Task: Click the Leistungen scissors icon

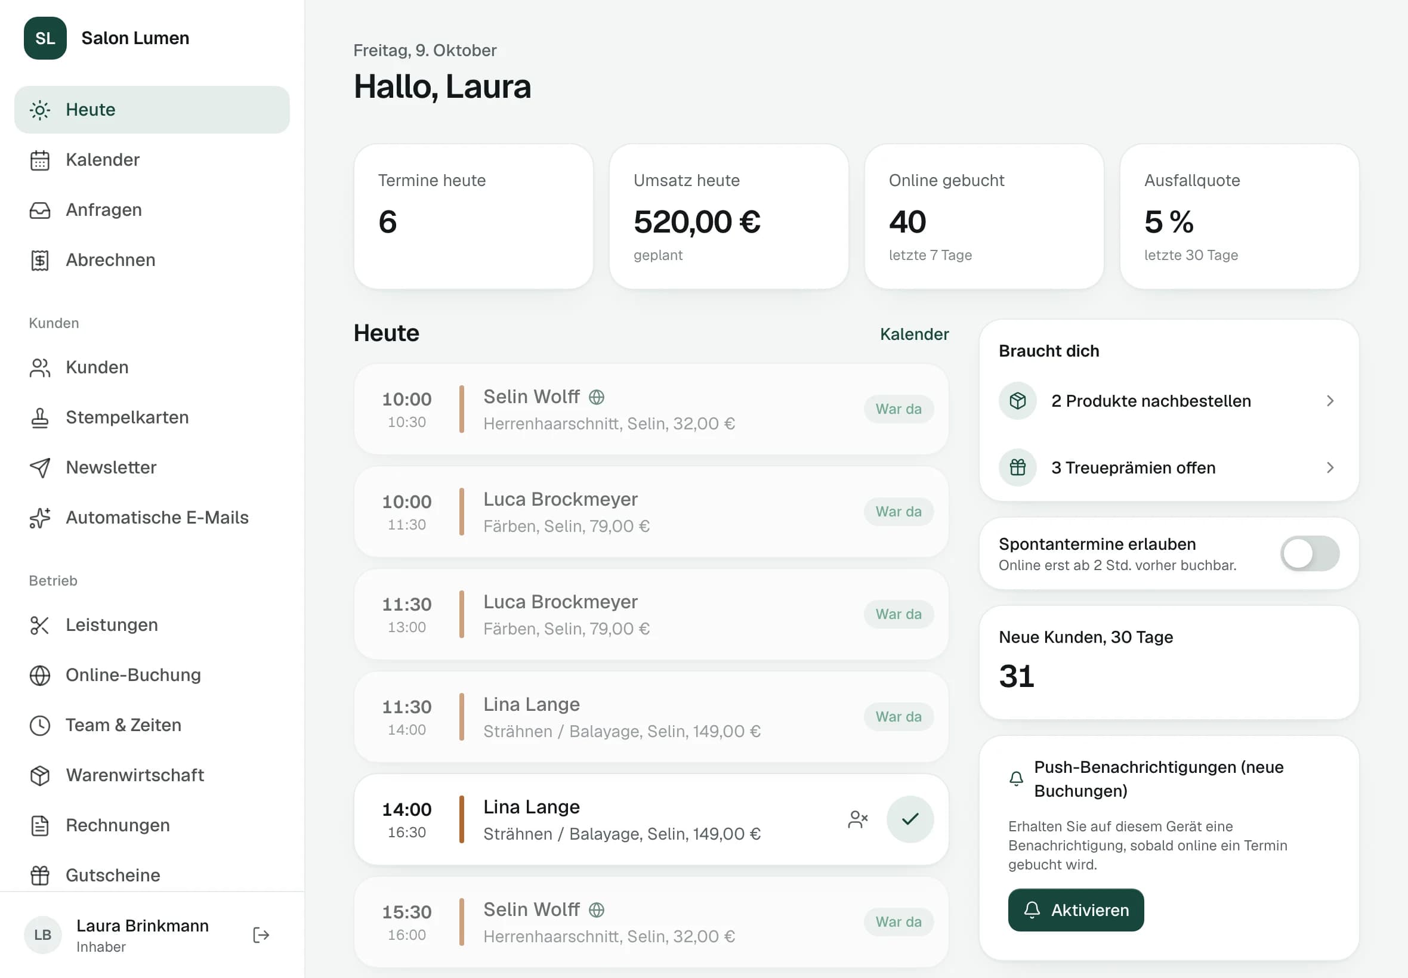Action: [40, 626]
